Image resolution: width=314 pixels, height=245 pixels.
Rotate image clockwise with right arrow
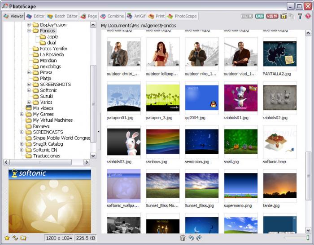coord(199,238)
